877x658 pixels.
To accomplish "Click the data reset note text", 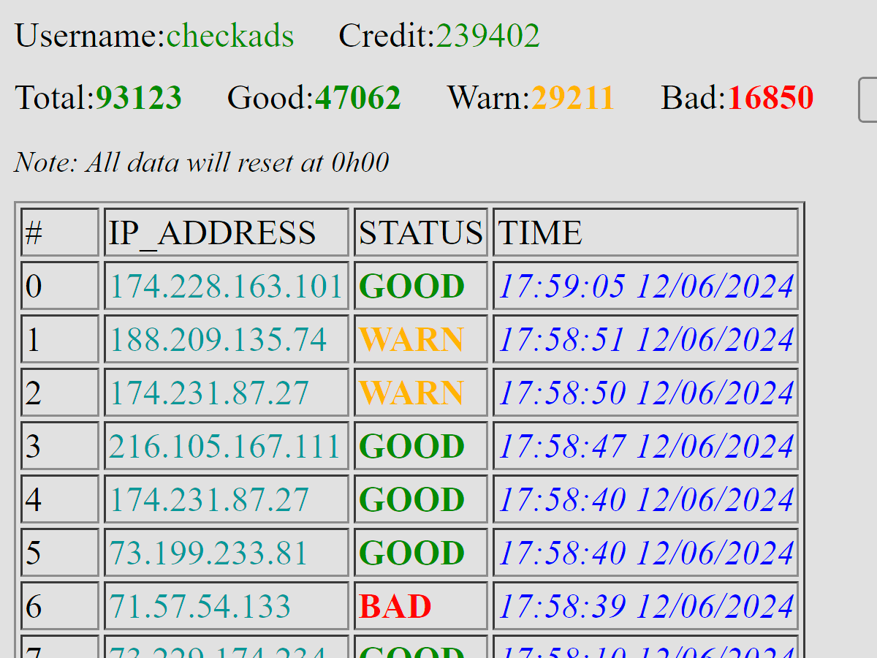I will 202,162.
